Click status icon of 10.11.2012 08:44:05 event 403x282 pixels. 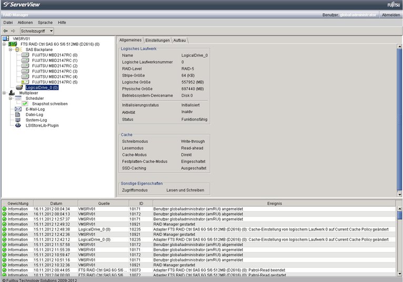click(4, 270)
